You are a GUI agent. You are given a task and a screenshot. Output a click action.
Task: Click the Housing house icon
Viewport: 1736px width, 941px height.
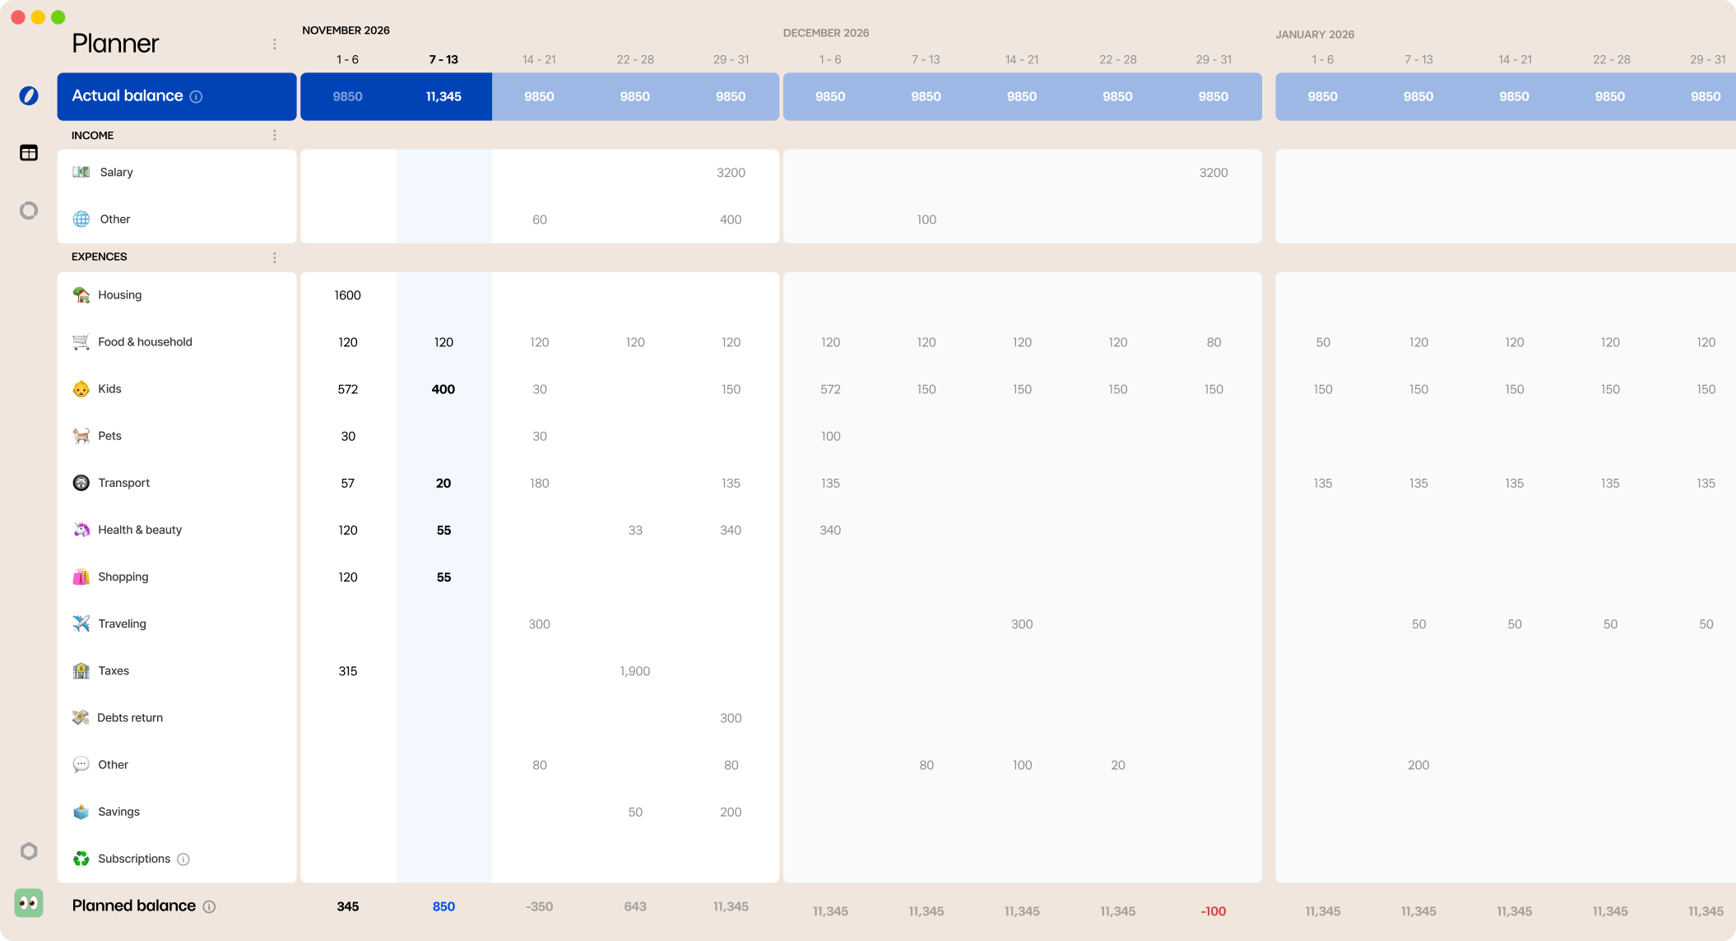point(81,294)
